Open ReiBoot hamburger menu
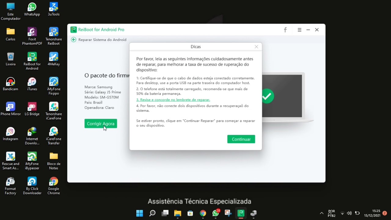This screenshot has height=220, width=391. pyautogui.click(x=299, y=30)
